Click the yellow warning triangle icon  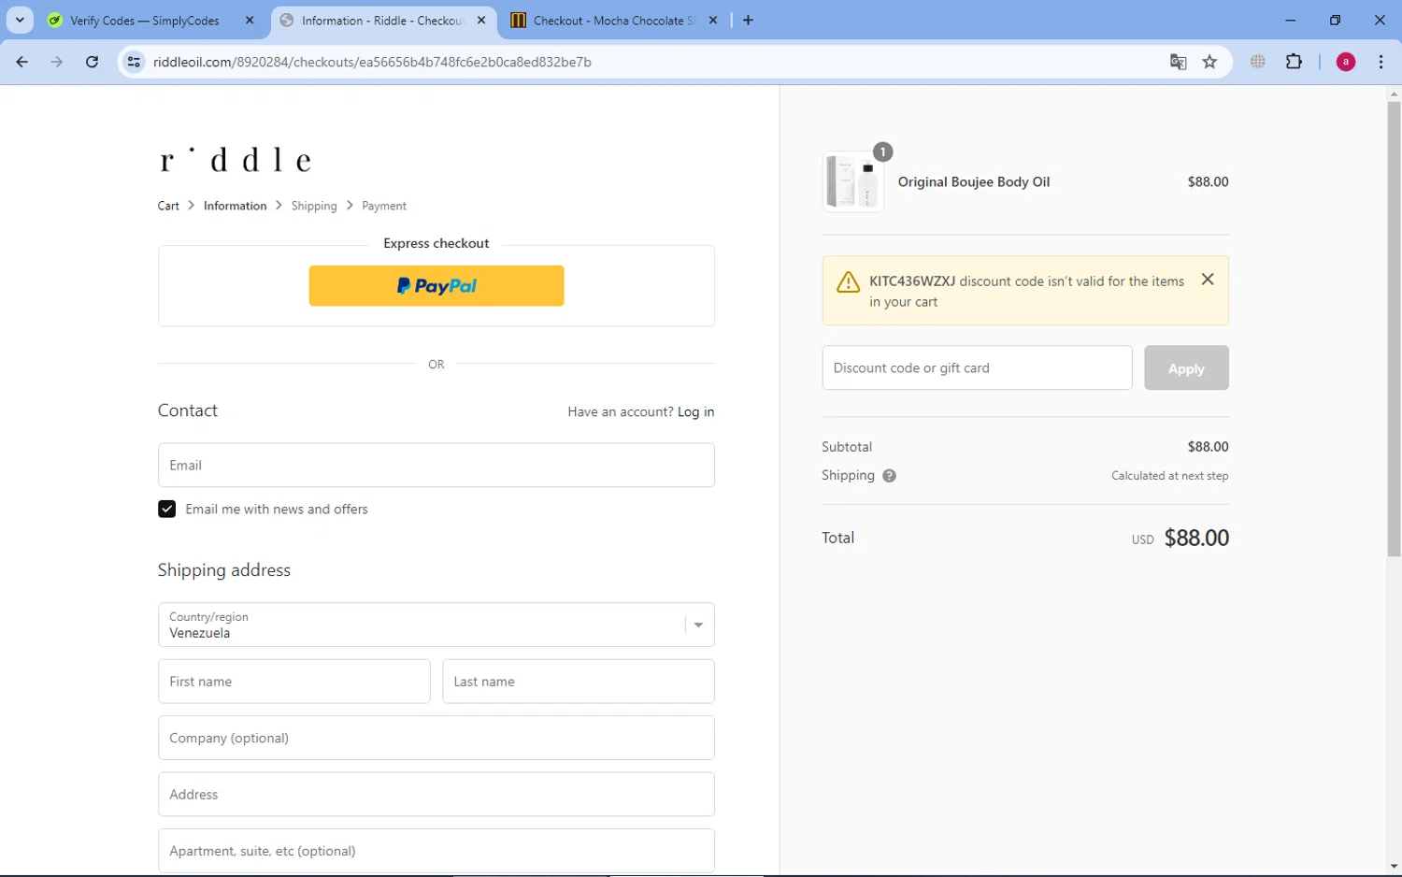[x=848, y=282]
